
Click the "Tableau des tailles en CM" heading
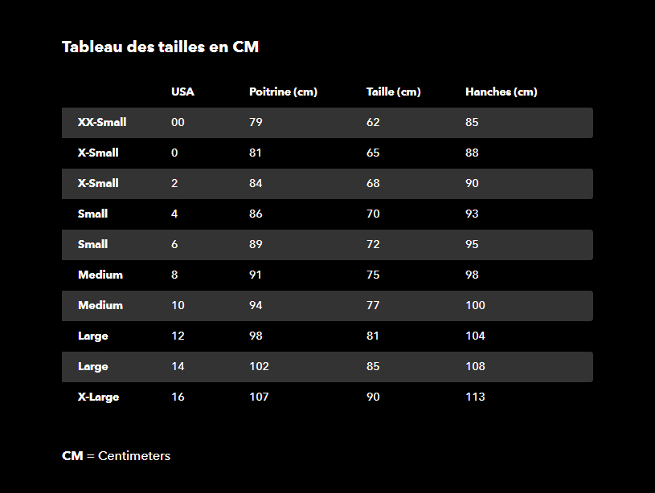160,47
